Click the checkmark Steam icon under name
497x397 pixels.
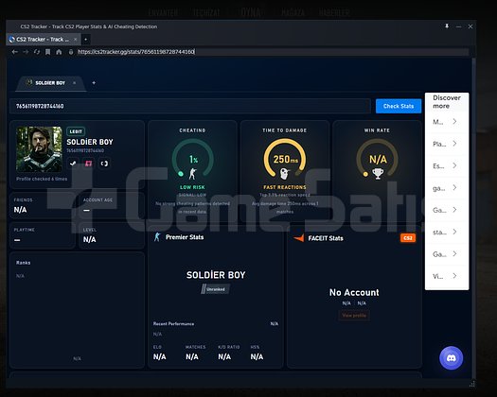tap(73, 164)
